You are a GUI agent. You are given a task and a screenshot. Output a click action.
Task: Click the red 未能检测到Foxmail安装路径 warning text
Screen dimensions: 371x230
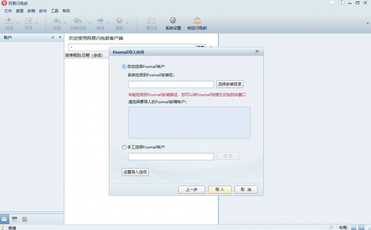pos(187,95)
